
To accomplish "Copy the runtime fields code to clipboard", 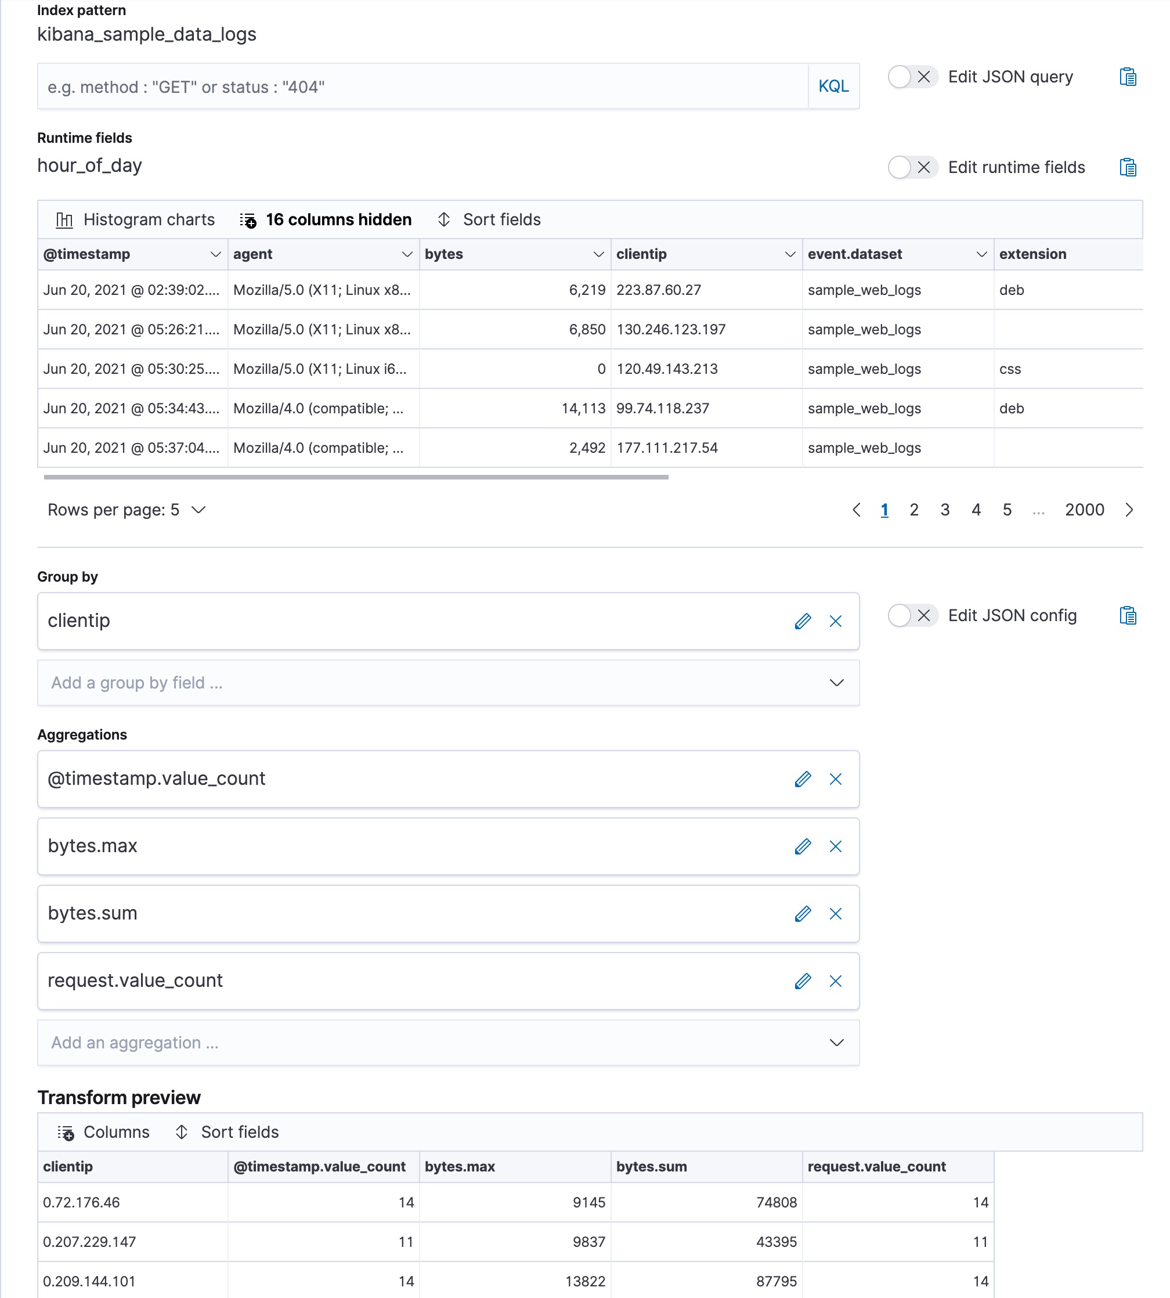I will click(1128, 167).
